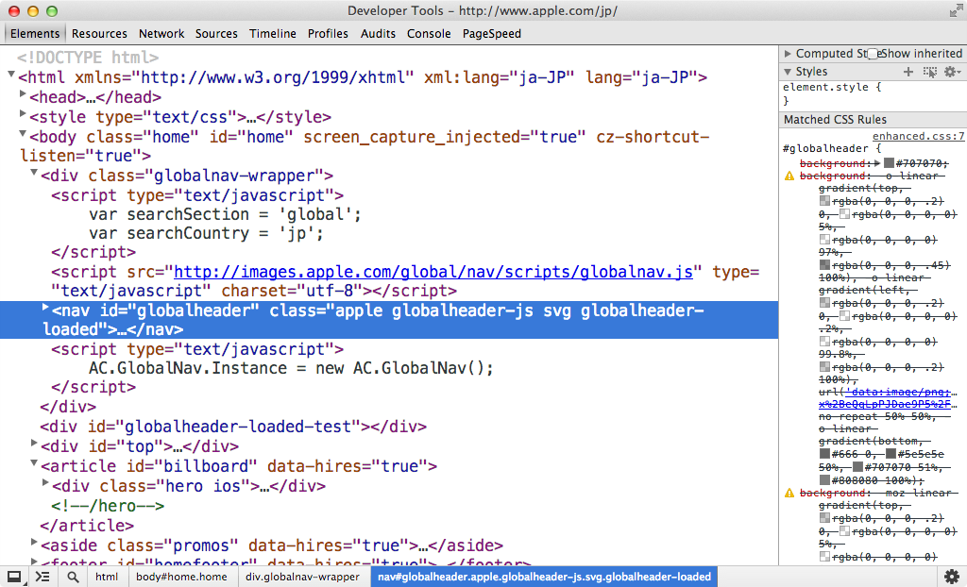Select nav#globalheader breadcrumb
The height and width of the screenshot is (587, 967).
(544, 578)
